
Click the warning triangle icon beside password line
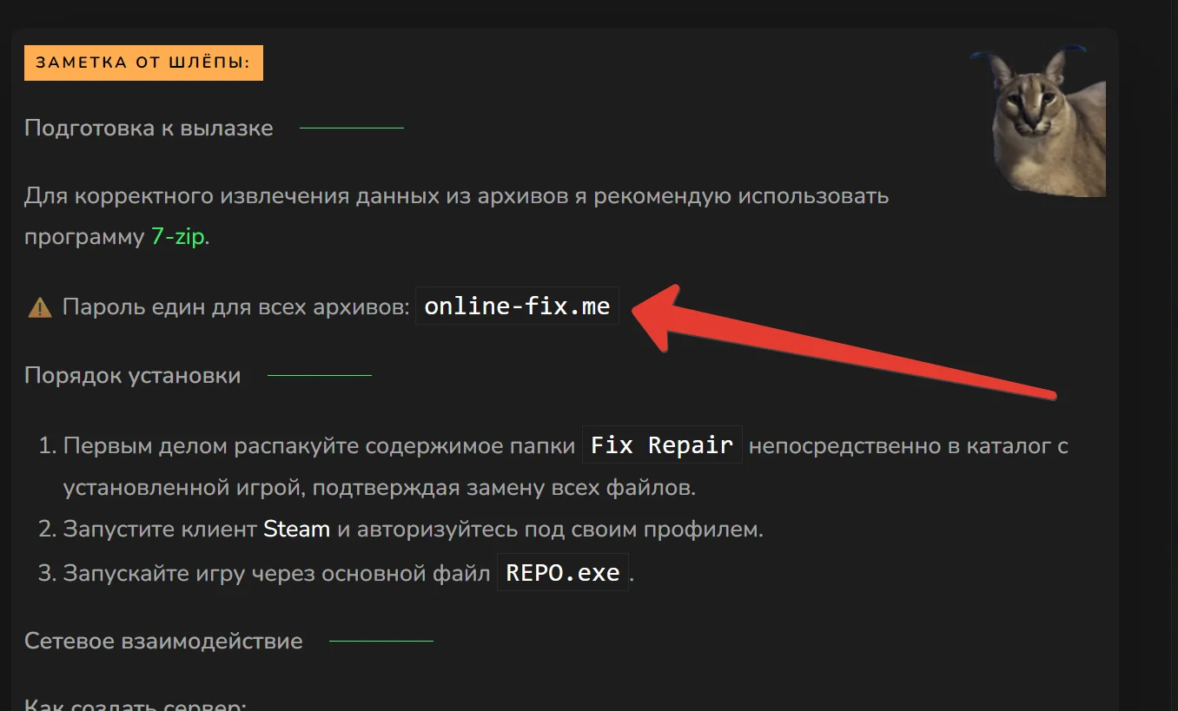click(x=40, y=307)
